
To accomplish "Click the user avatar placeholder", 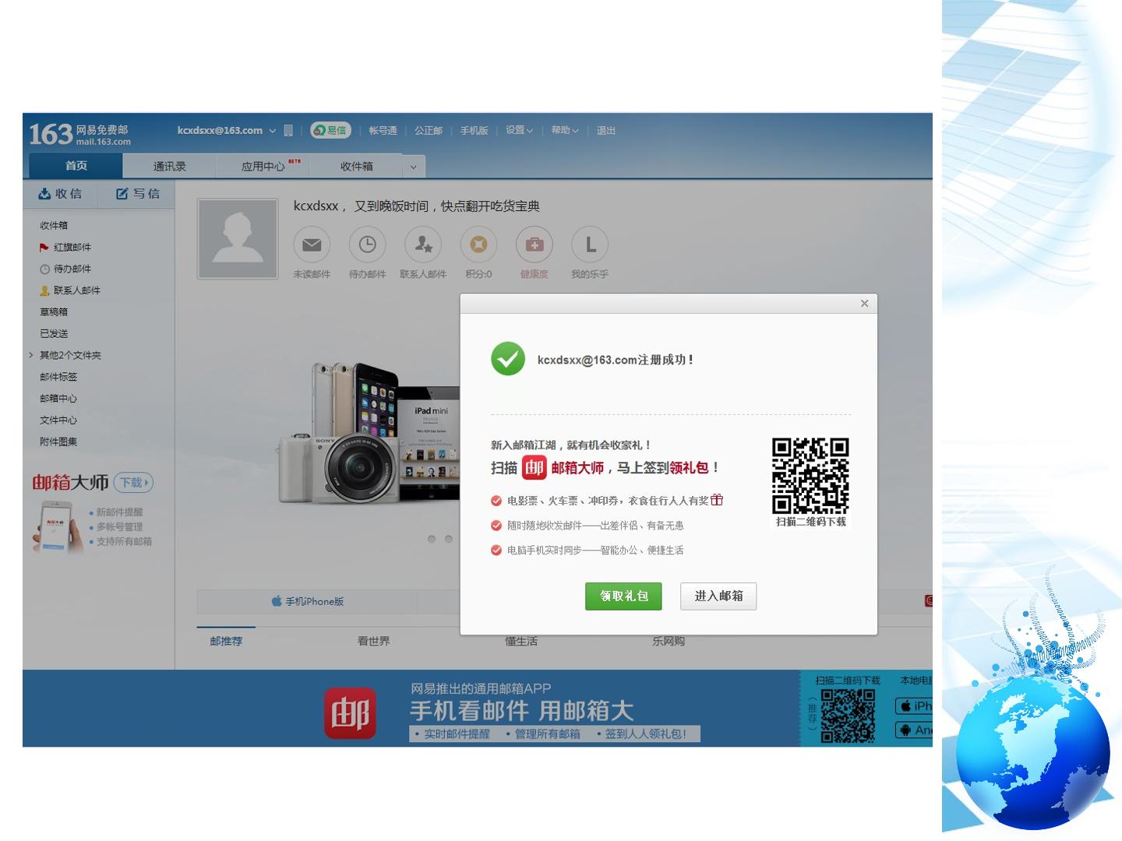I will point(238,238).
